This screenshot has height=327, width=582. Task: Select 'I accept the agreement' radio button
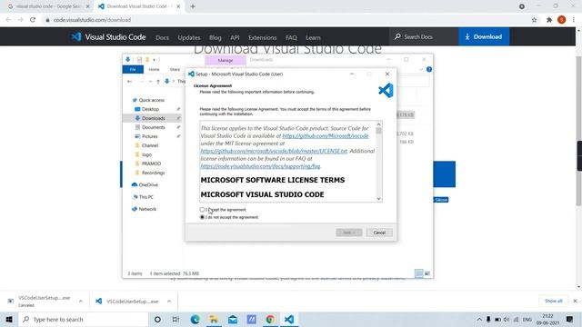point(202,210)
